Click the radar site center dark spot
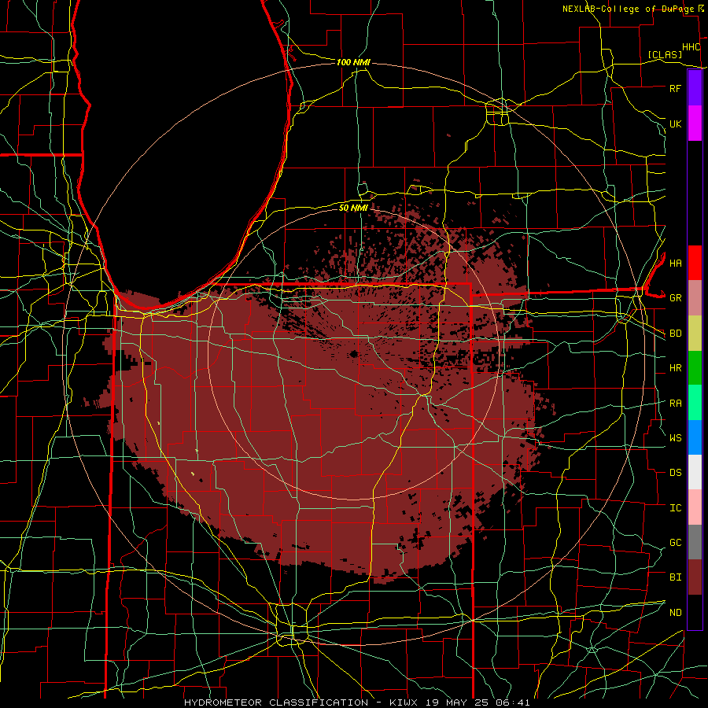708x708 pixels. click(x=353, y=355)
